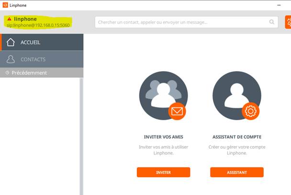
Task: Click sip:linphone@192.168.0.15:5060 address text
Action: 38,25
